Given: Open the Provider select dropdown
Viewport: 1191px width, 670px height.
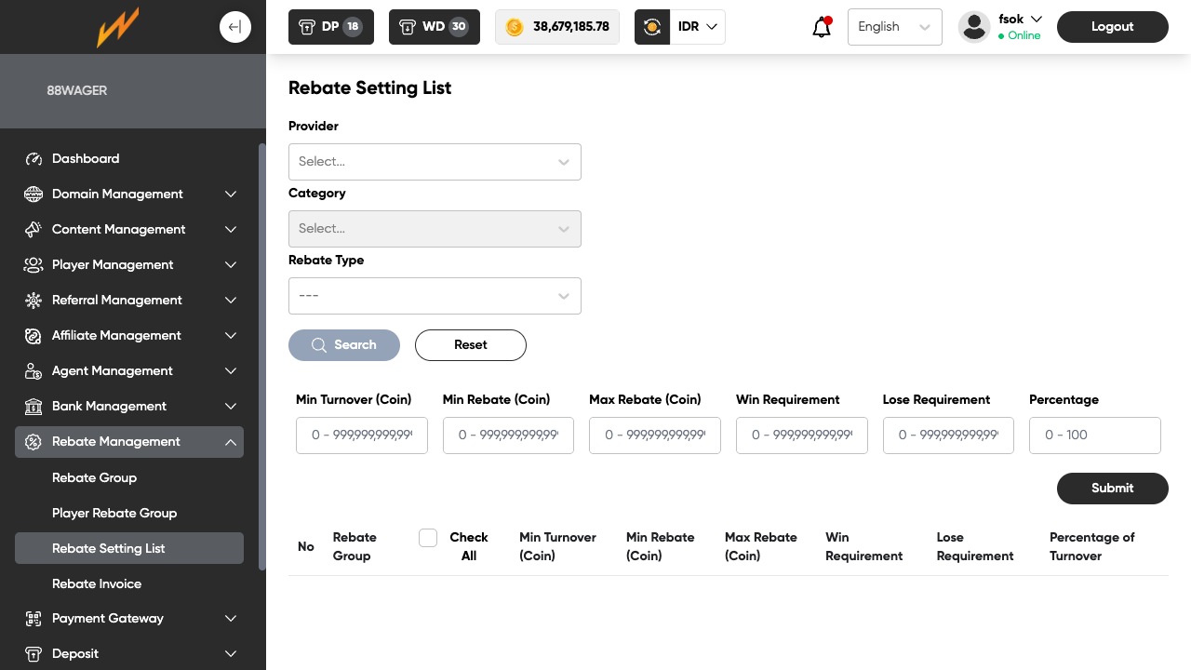Looking at the screenshot, I should (x=435, y=162).
